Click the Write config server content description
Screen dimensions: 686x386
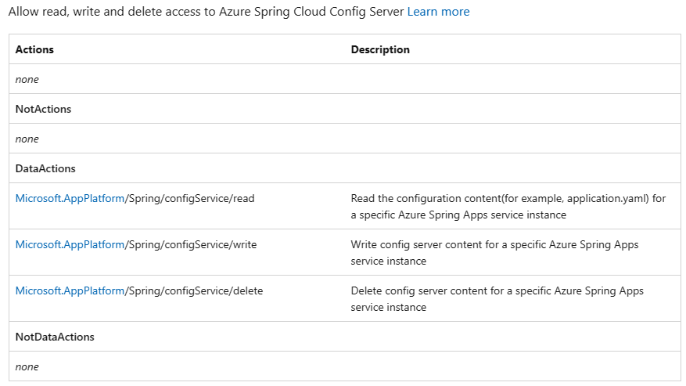(x=495, y=253)
